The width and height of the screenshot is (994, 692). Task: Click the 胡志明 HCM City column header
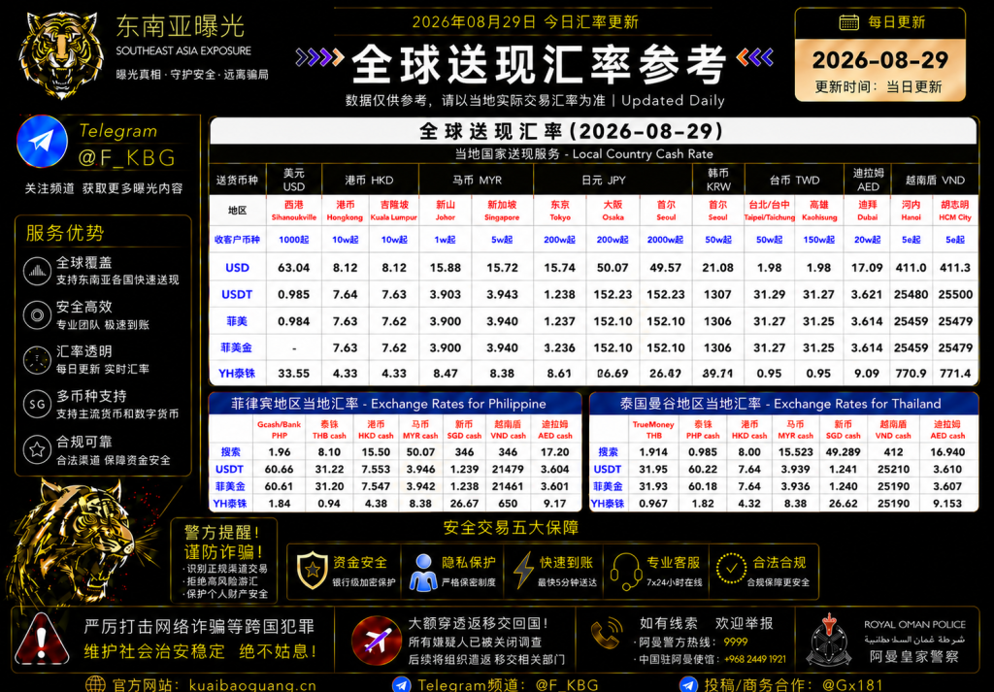[955, 211]
